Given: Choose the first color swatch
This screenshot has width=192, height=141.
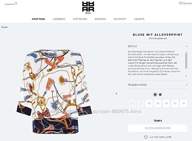Looking at the screenshot, I should 155,95.
